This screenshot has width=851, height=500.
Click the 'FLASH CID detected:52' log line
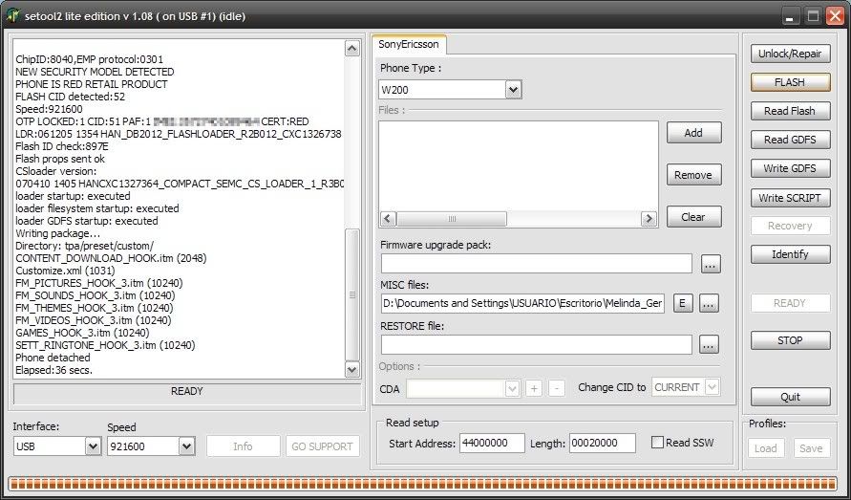tap(70, 97)
